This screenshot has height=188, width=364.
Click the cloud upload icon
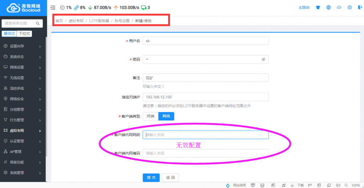tap(339, 7)
